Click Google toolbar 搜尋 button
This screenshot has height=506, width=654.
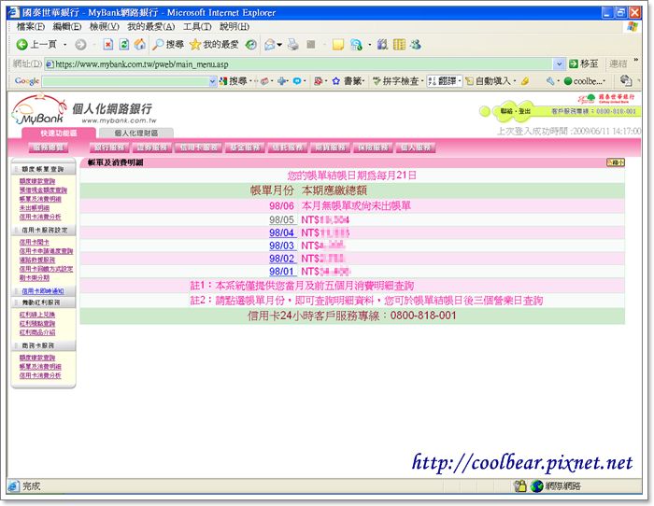tap(233, 81)
